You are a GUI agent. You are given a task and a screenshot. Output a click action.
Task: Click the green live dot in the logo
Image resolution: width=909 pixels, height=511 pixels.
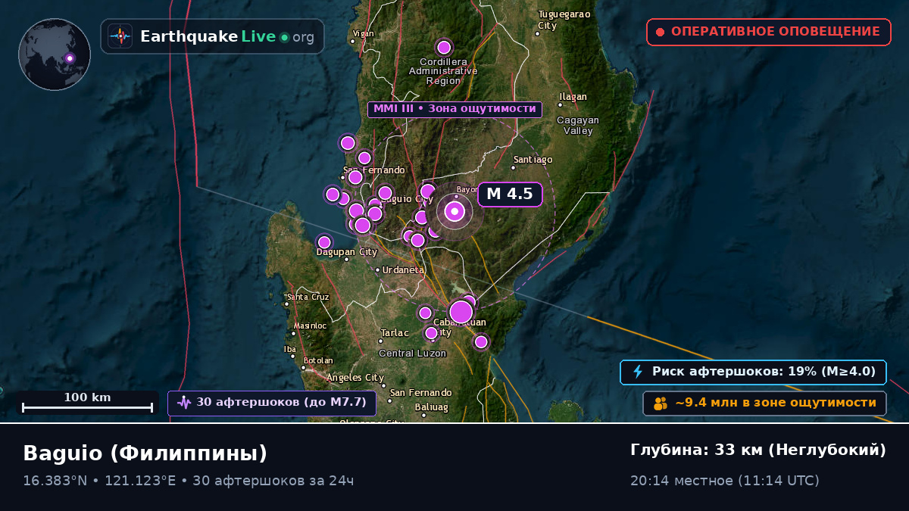click(x=284, y=37)
